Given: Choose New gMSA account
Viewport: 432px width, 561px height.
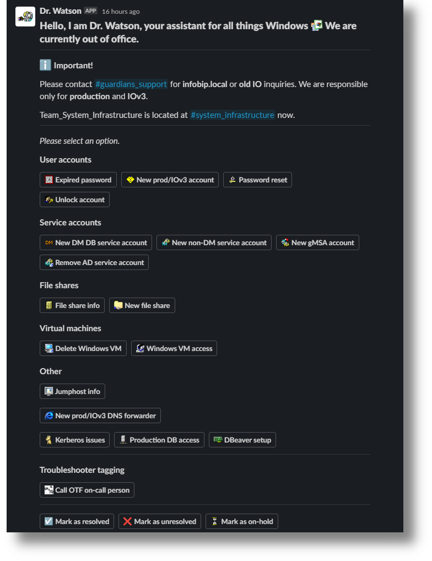Looking at the screenshot, I should 317,242.
